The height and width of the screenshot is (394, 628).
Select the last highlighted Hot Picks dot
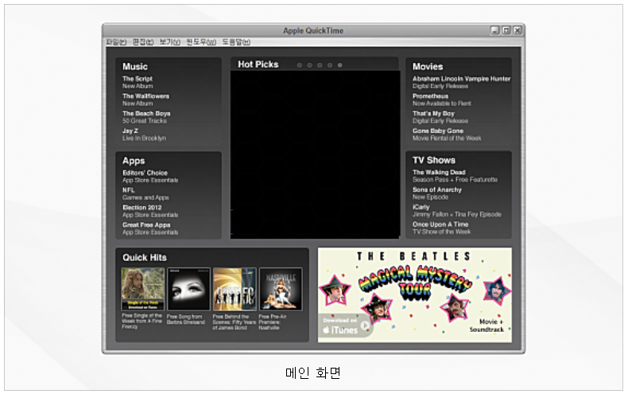(339, 65)
